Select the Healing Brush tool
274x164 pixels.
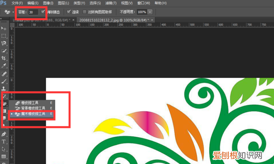point(4,74)
